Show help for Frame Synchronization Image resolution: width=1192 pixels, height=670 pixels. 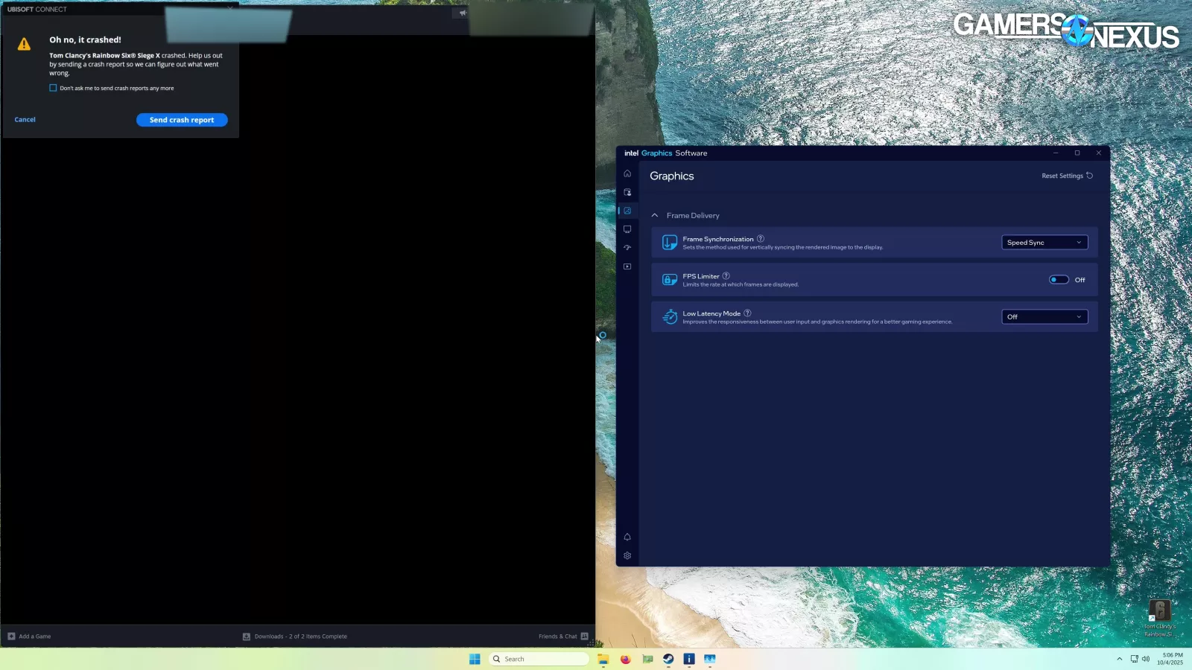click(x=761, y=239)
